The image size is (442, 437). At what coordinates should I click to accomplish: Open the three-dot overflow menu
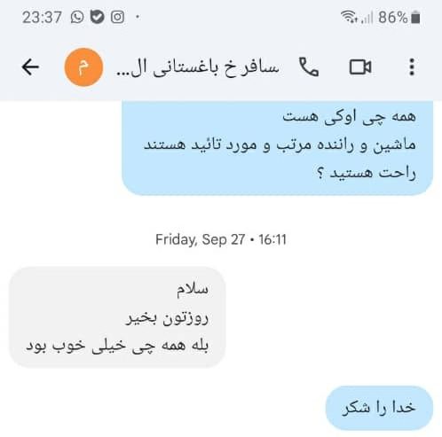point(412,67)
